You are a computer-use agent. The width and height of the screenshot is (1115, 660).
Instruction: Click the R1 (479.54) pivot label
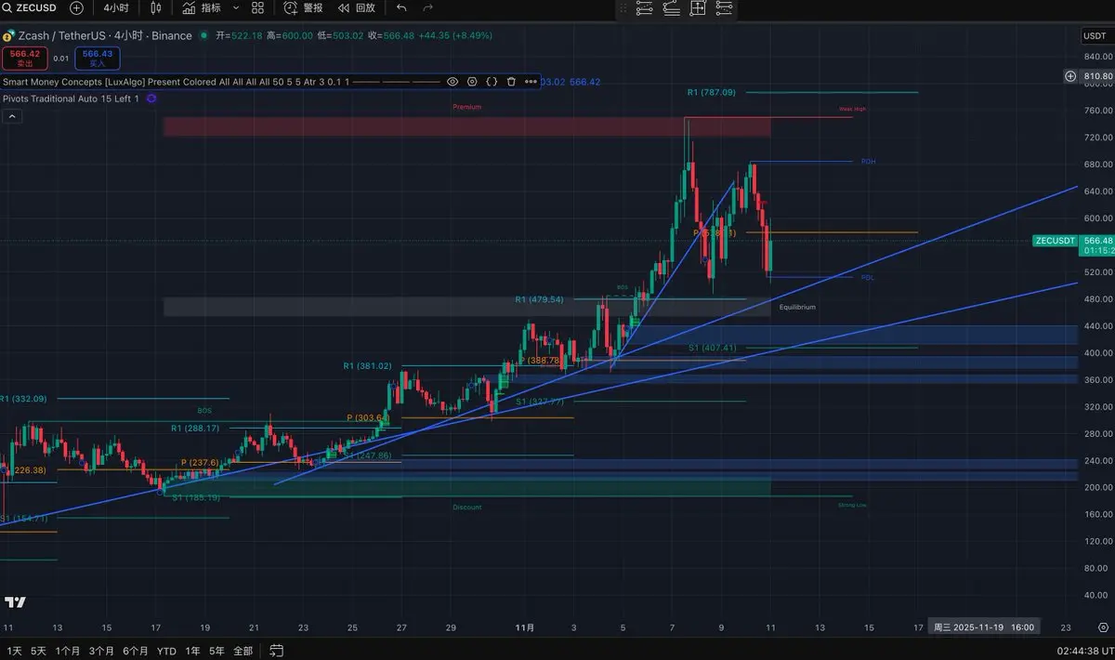click(539, 299)
